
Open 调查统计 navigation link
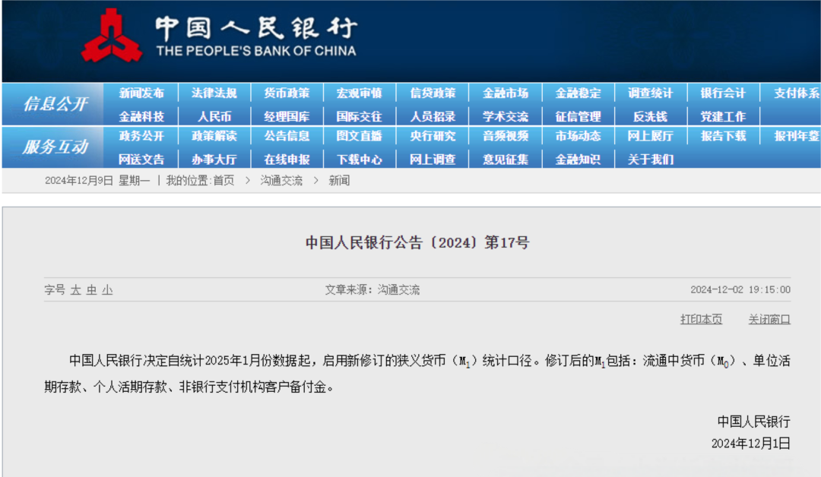point(650,93)
